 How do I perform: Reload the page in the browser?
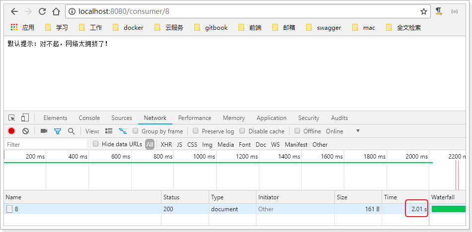(42, 11)
